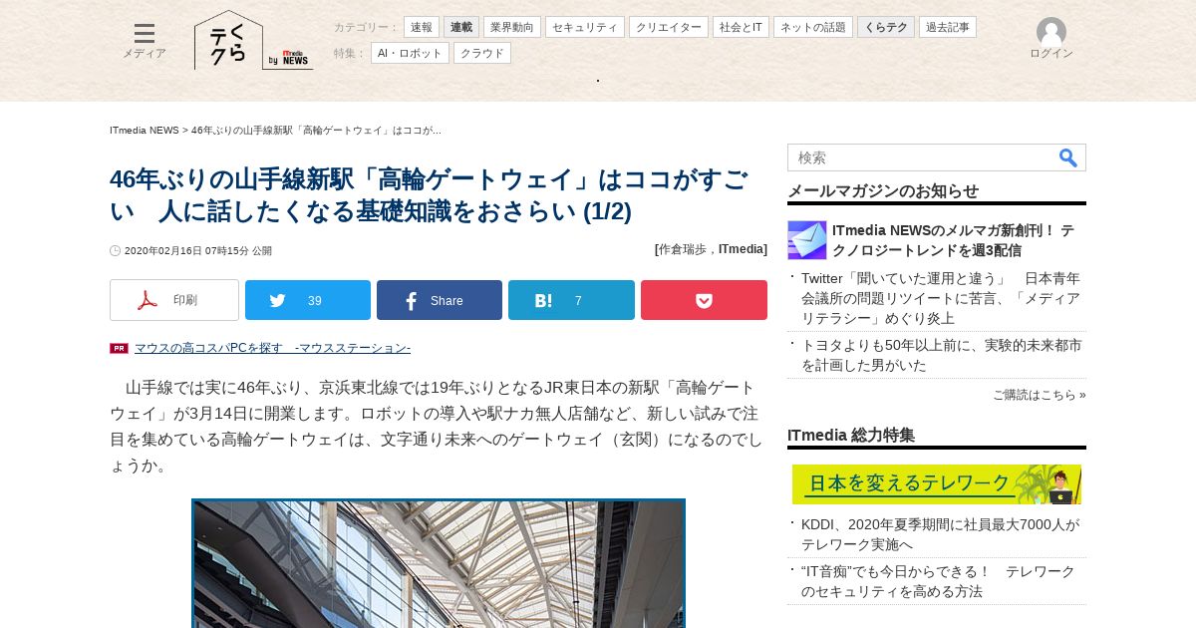The width and height of the screenshot is (1196, 628).
Task: Click ご購読はこちら subscription link
Action: pos(1040,395)
